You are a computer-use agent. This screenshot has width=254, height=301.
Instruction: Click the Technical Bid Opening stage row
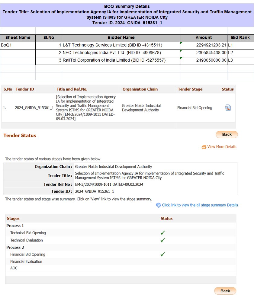pyautogui.click(x=121, y=233)
